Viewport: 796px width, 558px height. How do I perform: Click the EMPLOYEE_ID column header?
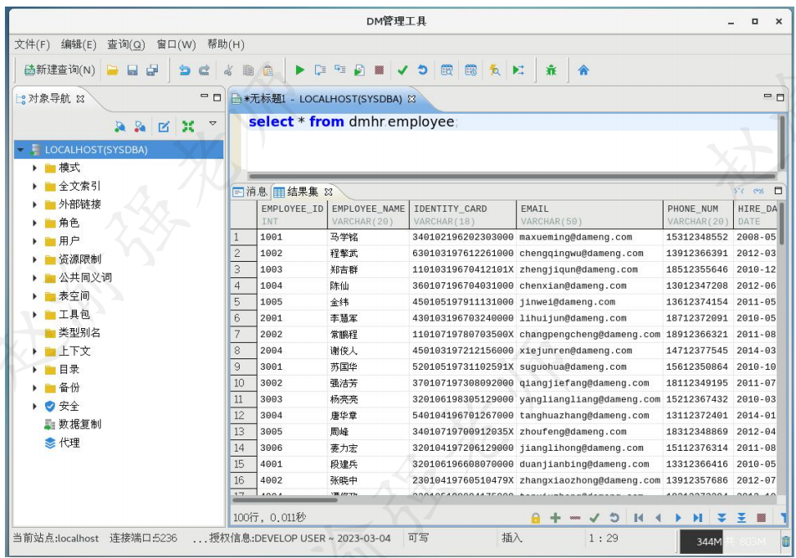click(292, 214)
